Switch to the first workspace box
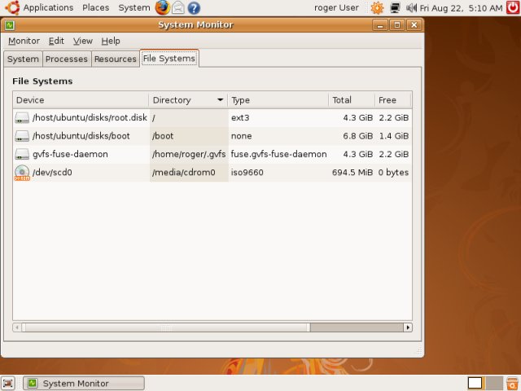 click(475, 384)
